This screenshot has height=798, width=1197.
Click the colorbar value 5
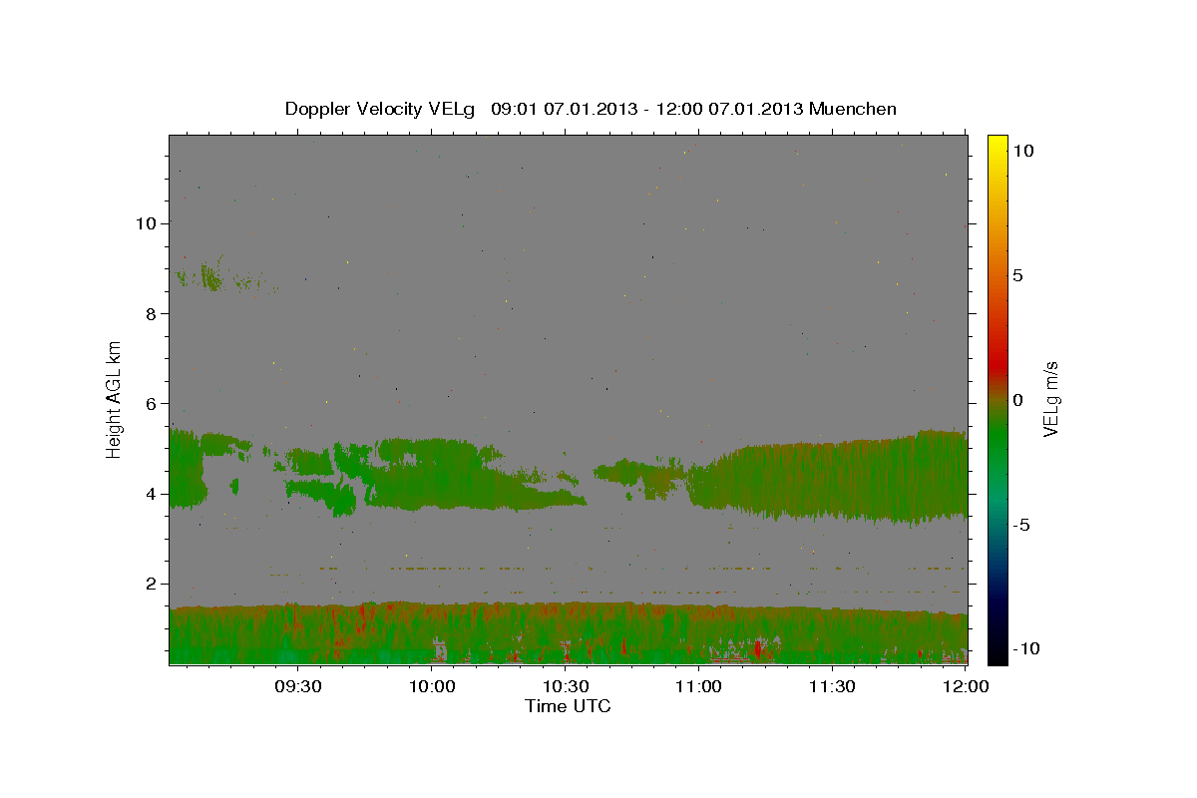1018,275
